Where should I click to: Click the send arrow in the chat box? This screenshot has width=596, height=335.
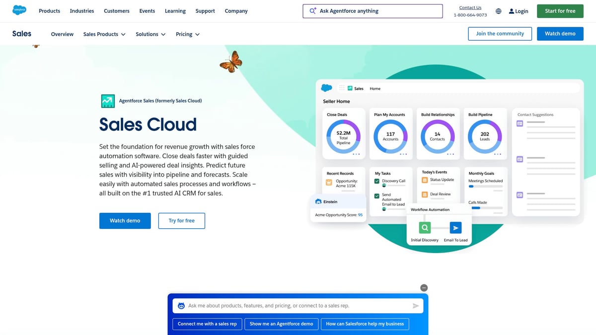(x=416, y=306)
